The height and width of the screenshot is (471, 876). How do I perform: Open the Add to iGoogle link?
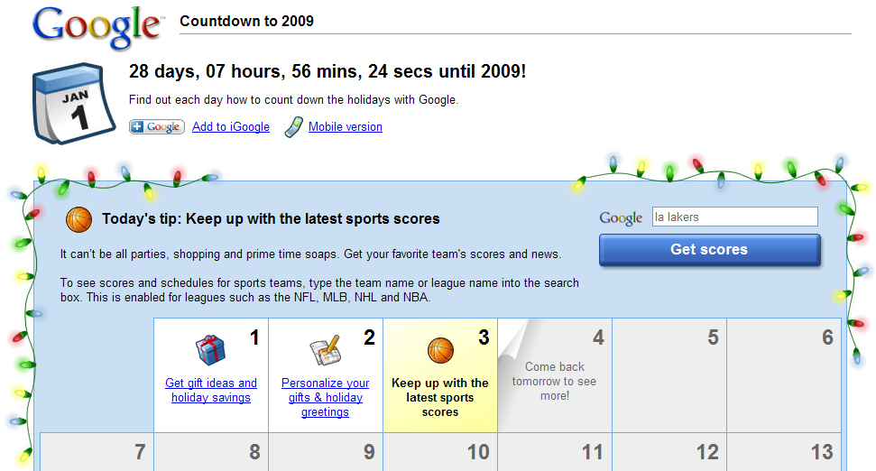[231, 127]
